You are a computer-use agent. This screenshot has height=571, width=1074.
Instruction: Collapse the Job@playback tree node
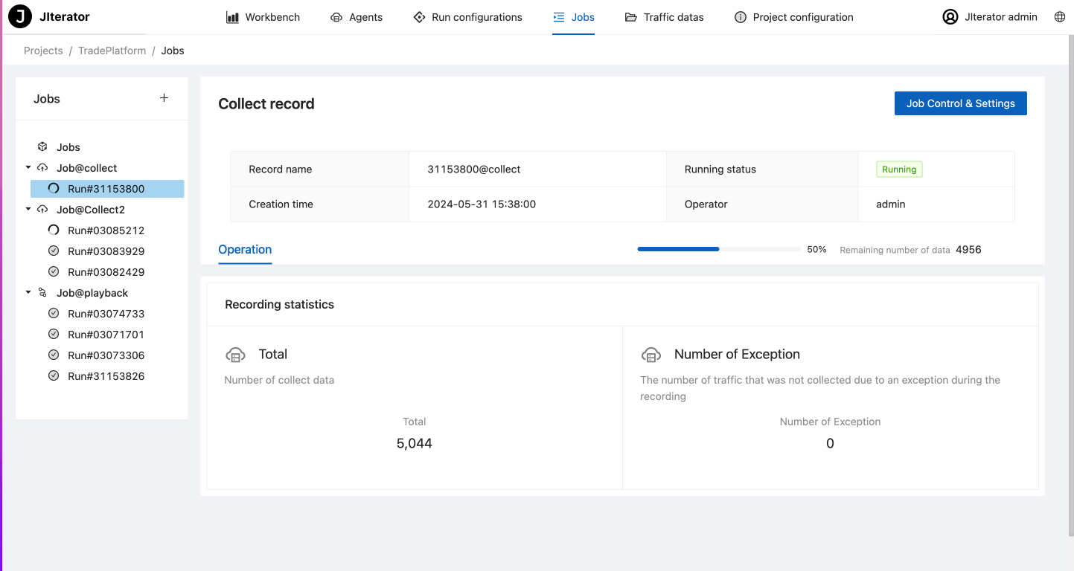28,293
